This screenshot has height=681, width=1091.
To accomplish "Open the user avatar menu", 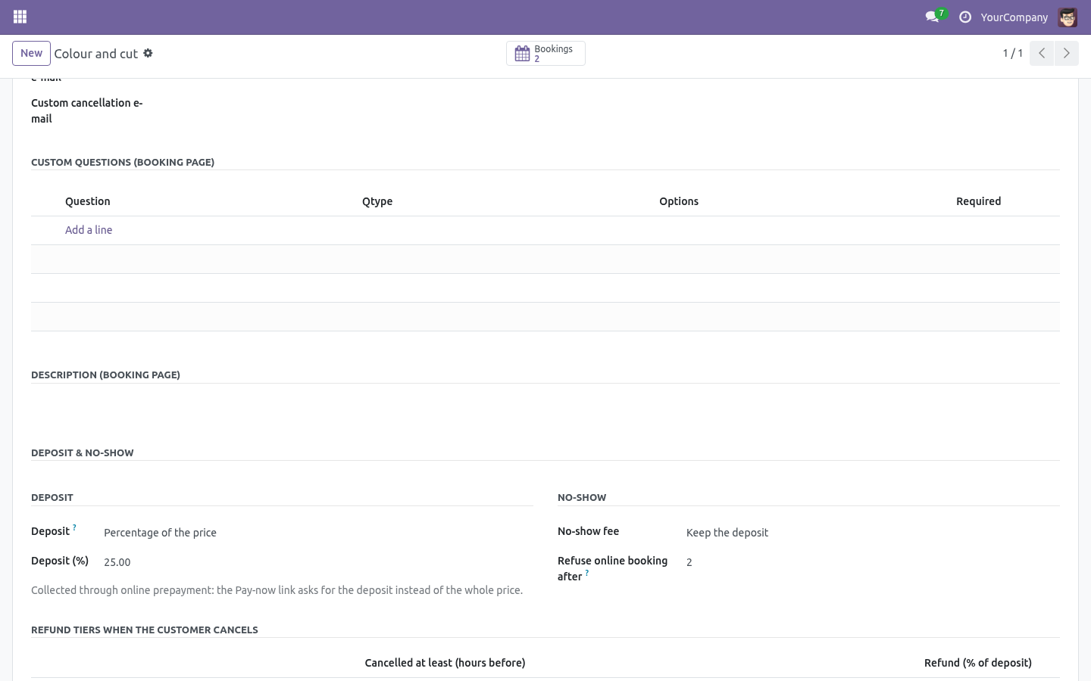I will [1068, 17].
